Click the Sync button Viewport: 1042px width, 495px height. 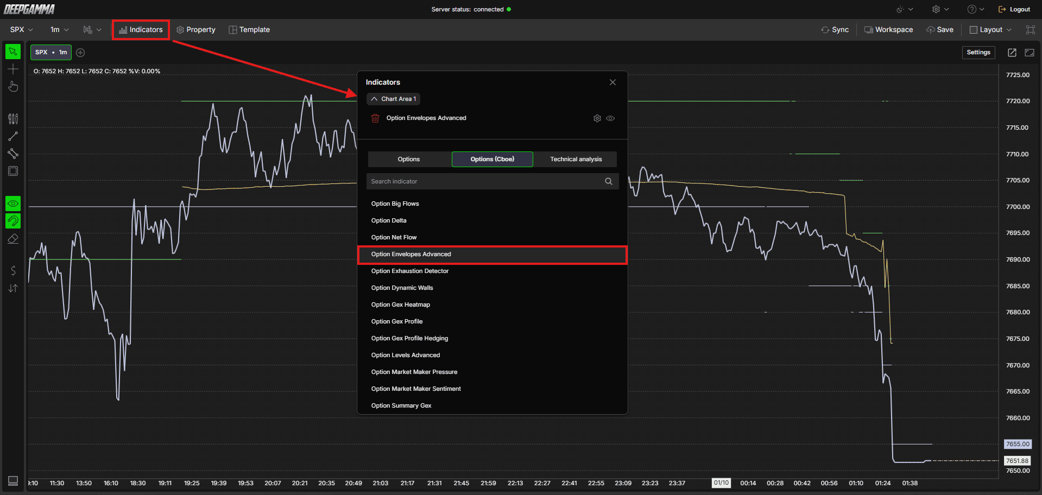click(x=835, y=30)
